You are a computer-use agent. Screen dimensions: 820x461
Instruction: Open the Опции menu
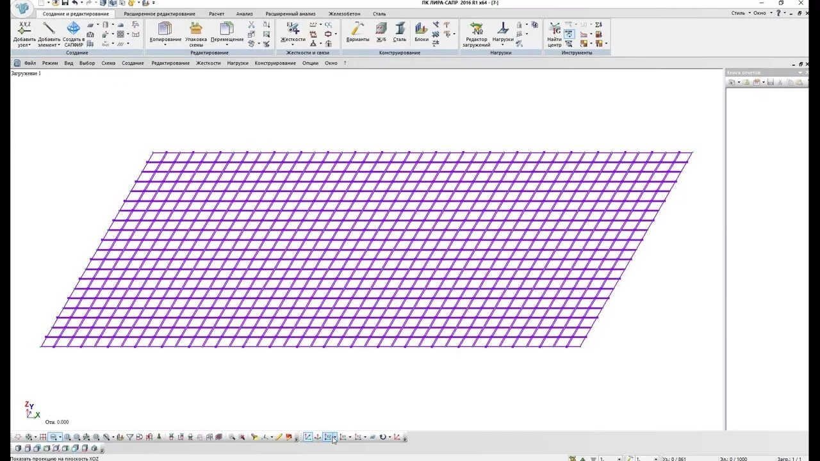(x=310, y=63)
